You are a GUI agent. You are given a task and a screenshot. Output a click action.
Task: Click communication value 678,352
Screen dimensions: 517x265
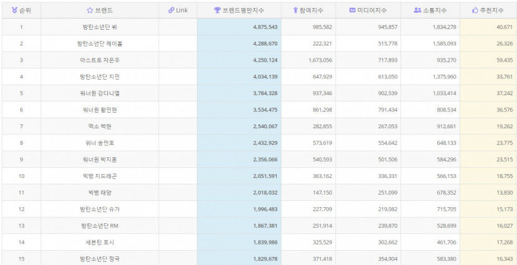[447, 193]
